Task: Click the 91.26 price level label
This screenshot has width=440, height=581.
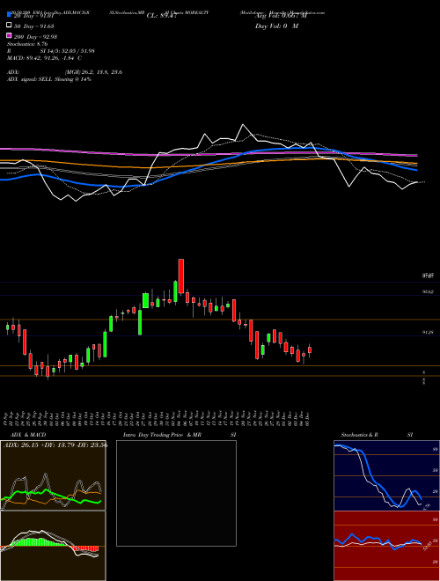Action: coord(429,333)
